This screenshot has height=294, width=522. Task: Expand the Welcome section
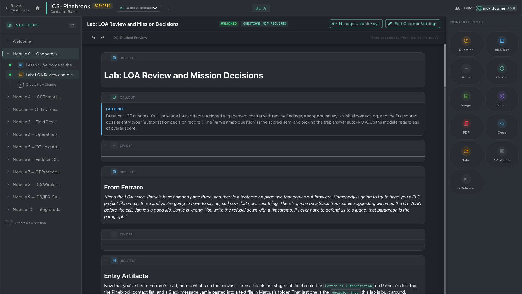coord(8,41)
